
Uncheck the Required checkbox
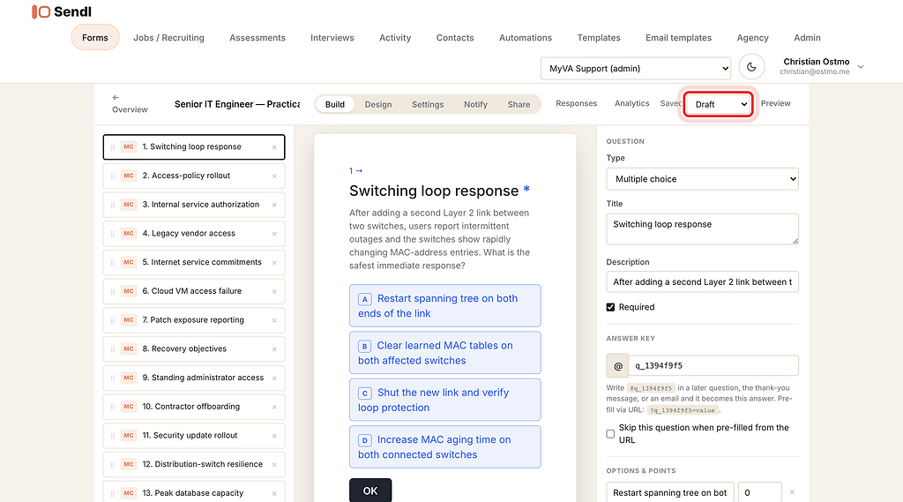coord(610,307)
